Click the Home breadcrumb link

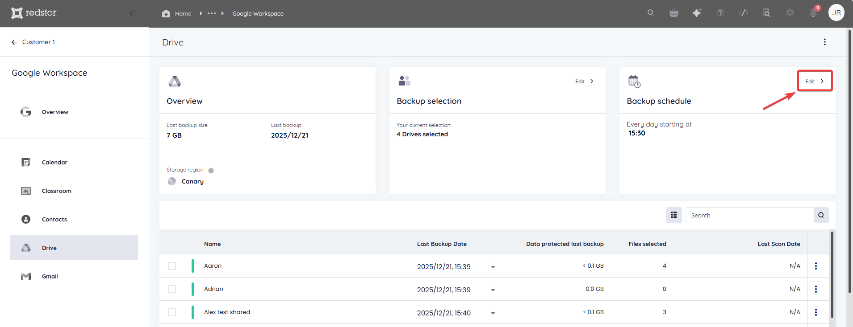pyautogui.click(x=183, y=13)
